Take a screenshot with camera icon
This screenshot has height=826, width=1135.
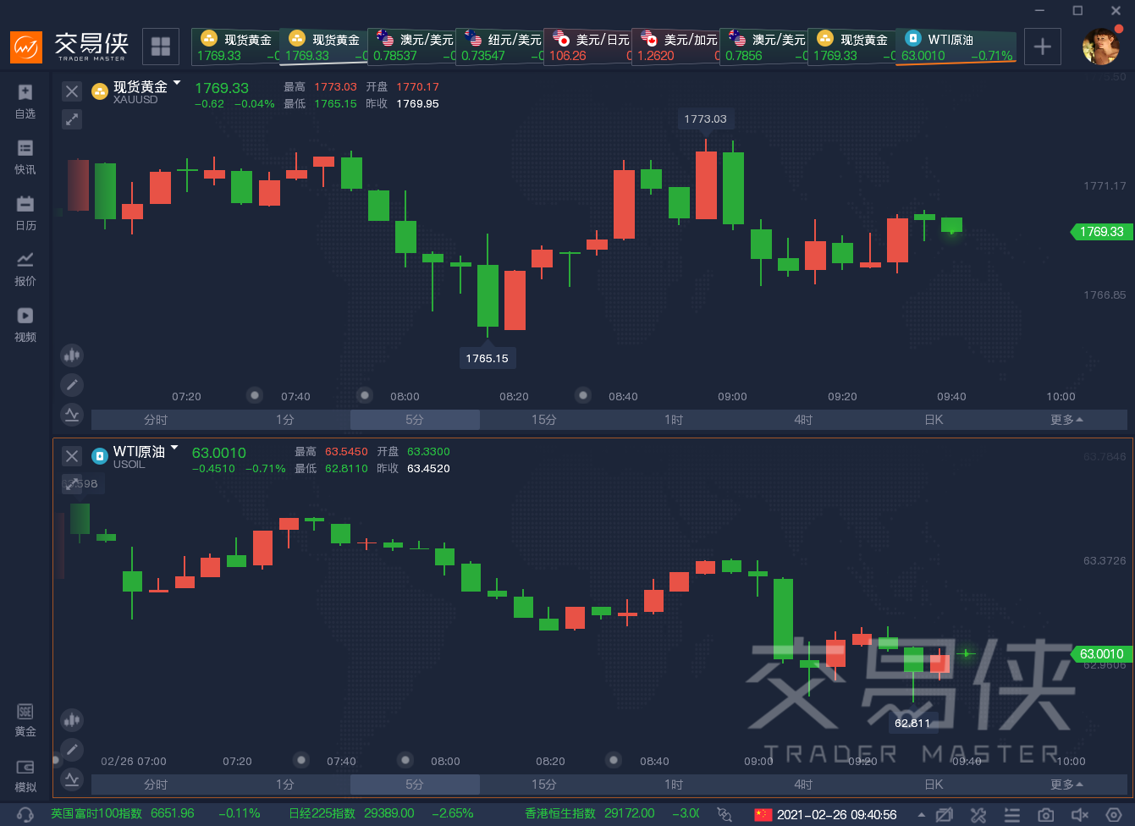(1046, 815)
